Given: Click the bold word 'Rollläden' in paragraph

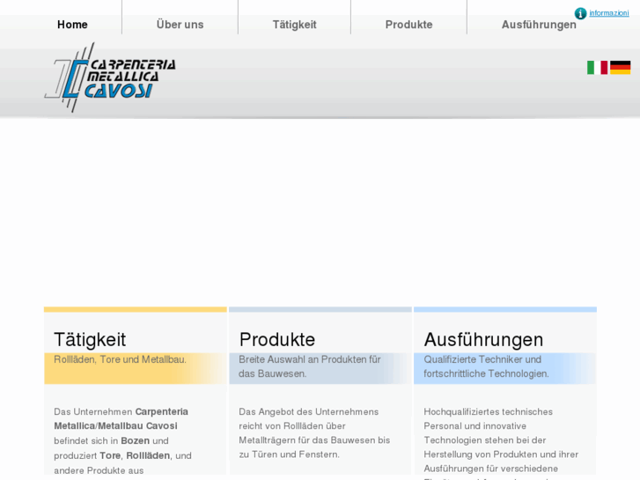Looking at the screenshot, I should (148, 455).
